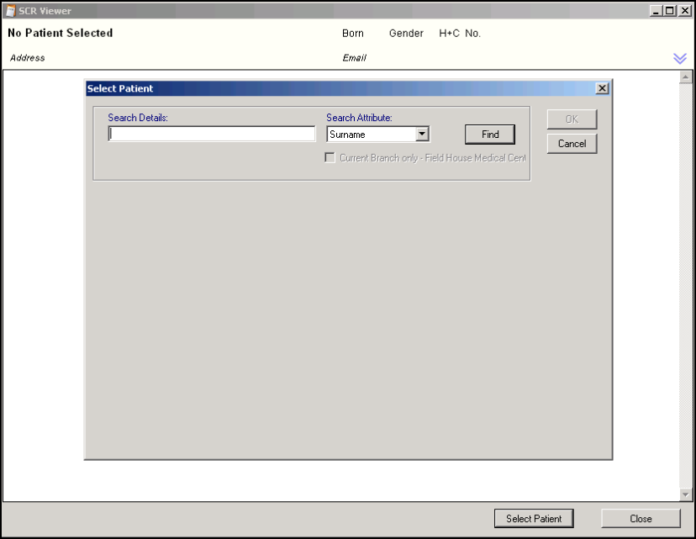Click the greyed-out OK button
Screen dimensions: 696x539
[572, 119]
